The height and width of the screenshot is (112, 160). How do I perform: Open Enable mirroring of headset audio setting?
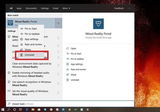coord(31,74)
